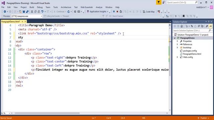
Task: Click the editor split-window handle above scrollbar
Action: point(170,25)
